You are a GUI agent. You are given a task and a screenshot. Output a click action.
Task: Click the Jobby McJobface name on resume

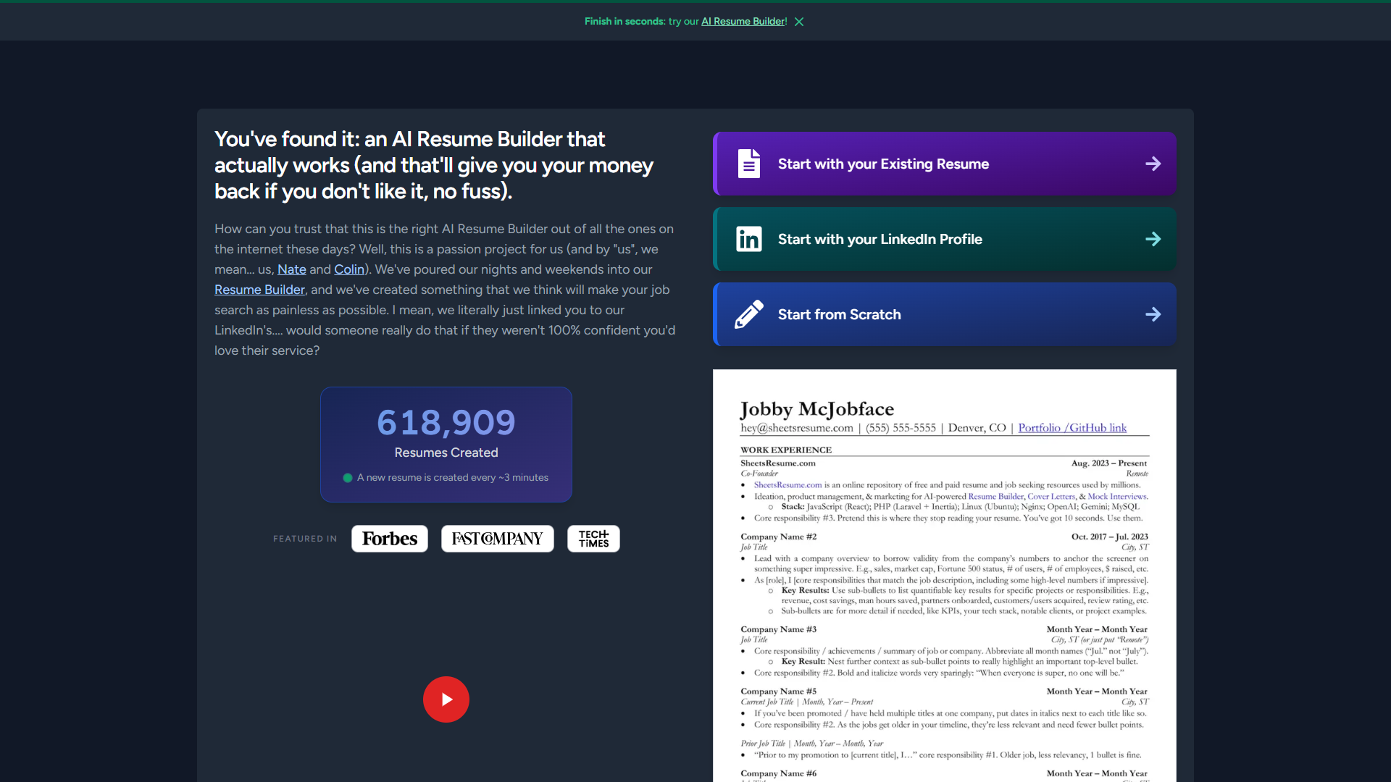[x=817, y=409]
